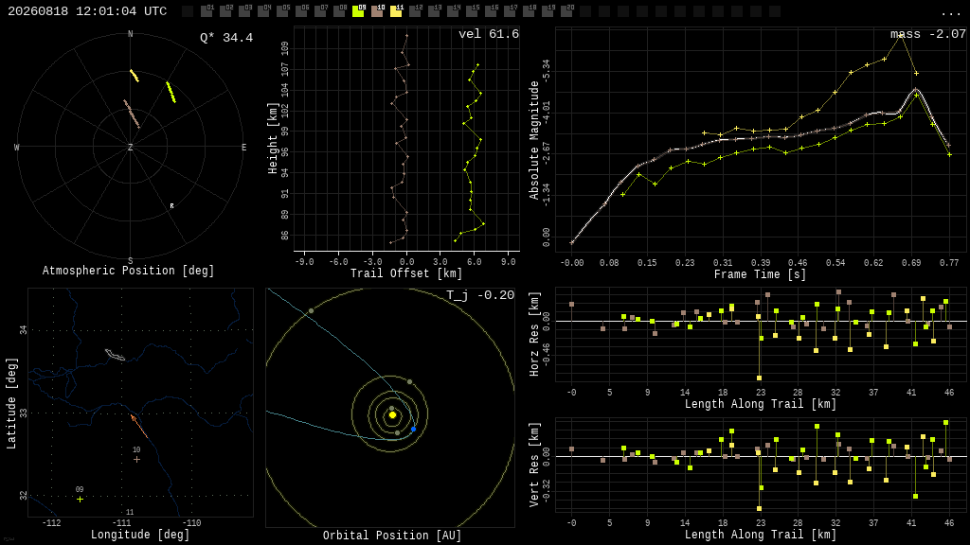Click station 10 cross marker on map
This screenshot has height=545, width=970.
[136, 459]
